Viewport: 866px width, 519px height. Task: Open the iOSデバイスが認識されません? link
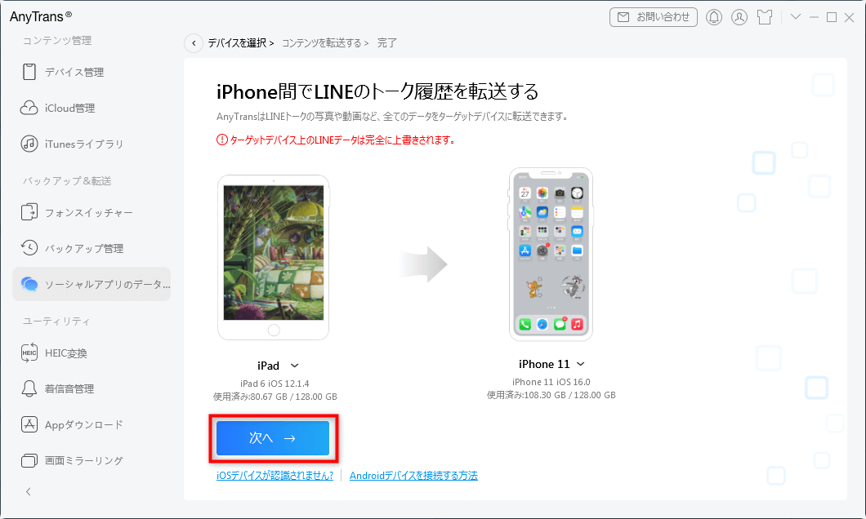[275, 476]
